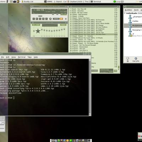Toggle playlist window button in XMMS player
This screenshot has width=142, height=142.
(57, 15)
